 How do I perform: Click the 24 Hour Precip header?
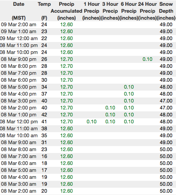point(148,11)
